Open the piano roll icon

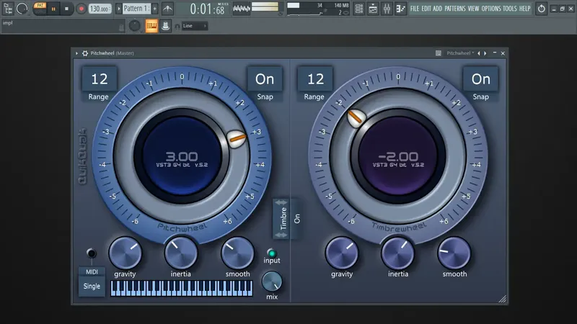click(x=373, y=9)
